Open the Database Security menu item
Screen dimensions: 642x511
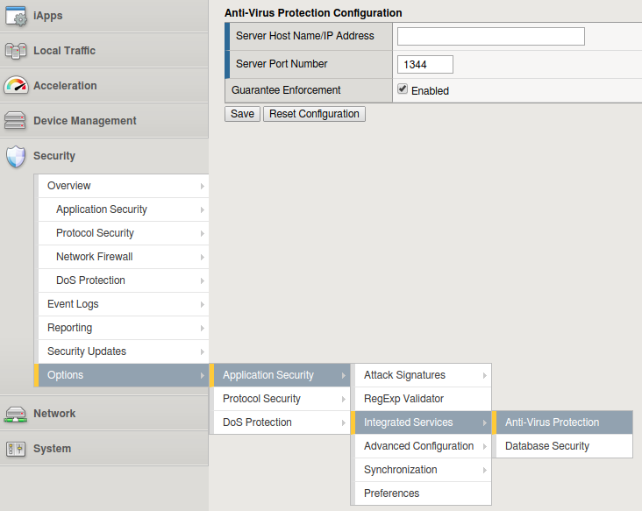[x=546, y=446]
